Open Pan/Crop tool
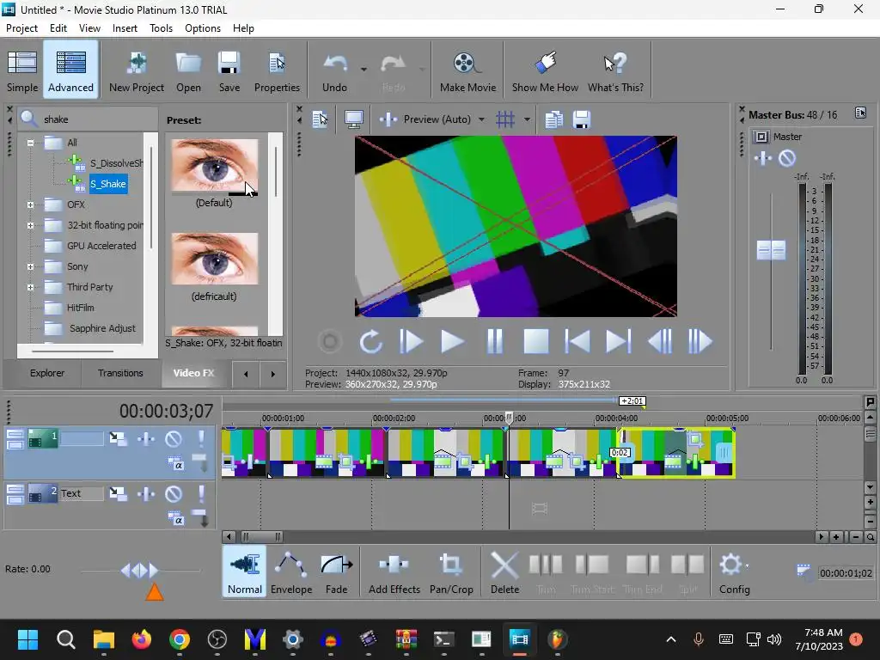Image resolution: width=880 pixels, height=660 pixels. pyautogui.click(x=451, y=572)
